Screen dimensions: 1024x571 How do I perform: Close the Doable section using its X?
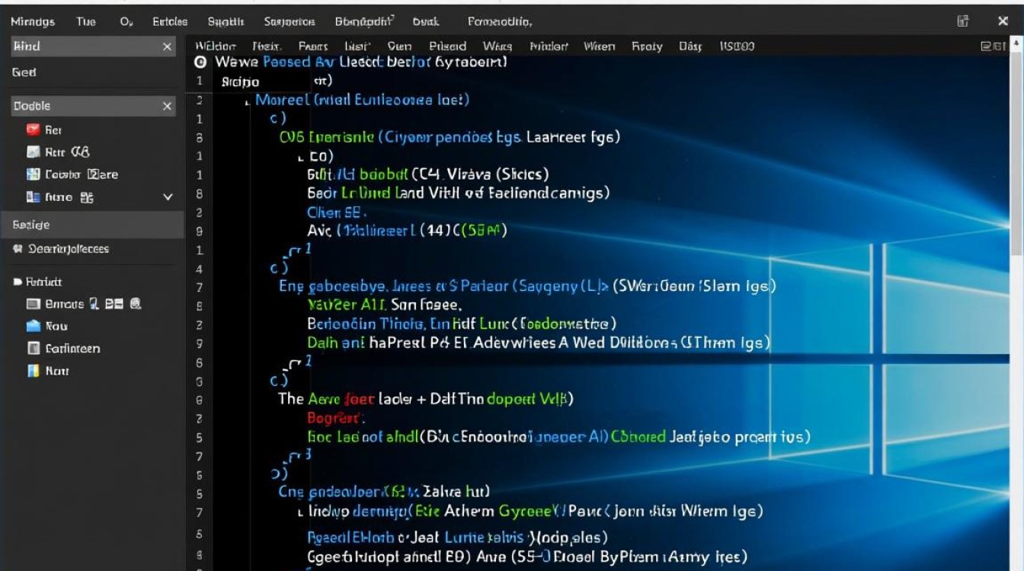(x=168, y=107)
